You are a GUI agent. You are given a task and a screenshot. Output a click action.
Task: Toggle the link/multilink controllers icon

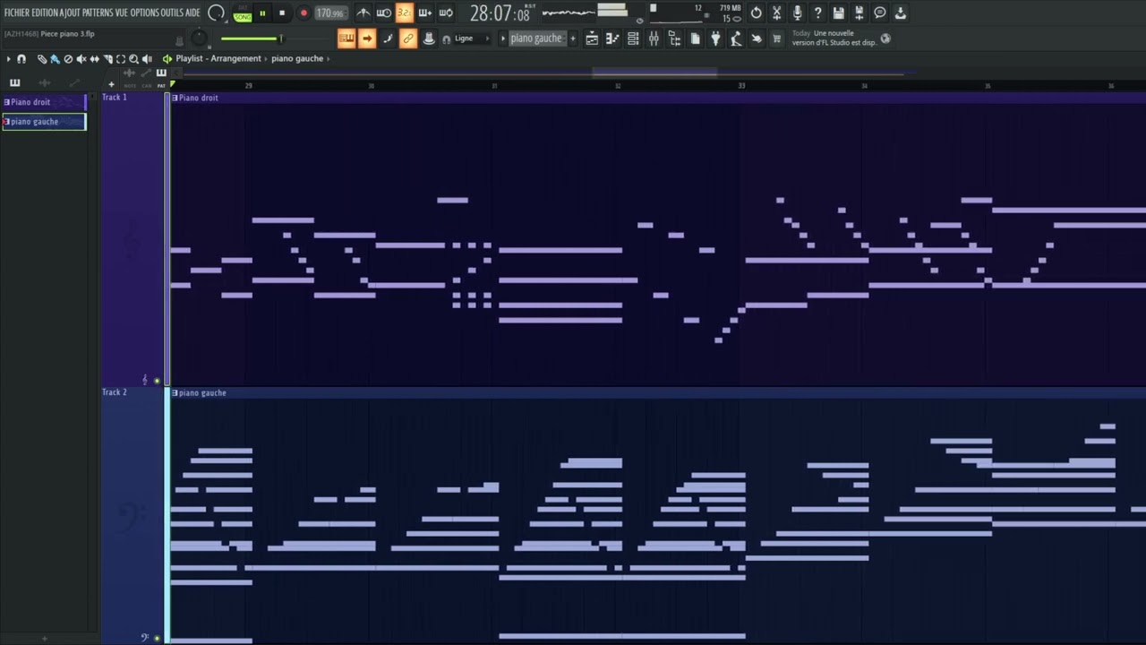click(407, 39)
